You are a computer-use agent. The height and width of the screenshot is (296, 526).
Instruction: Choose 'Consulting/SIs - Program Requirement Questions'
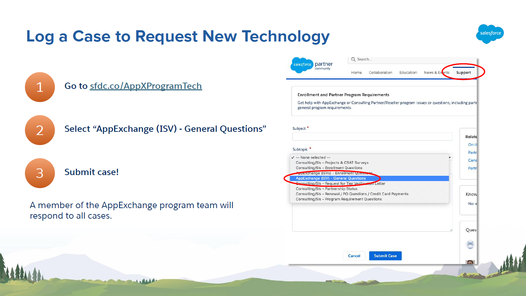370,199
